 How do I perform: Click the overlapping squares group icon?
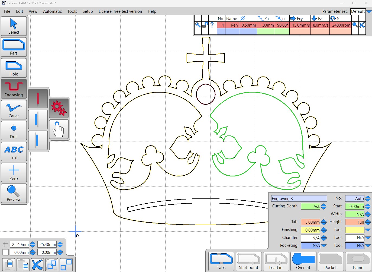(52, 265)
